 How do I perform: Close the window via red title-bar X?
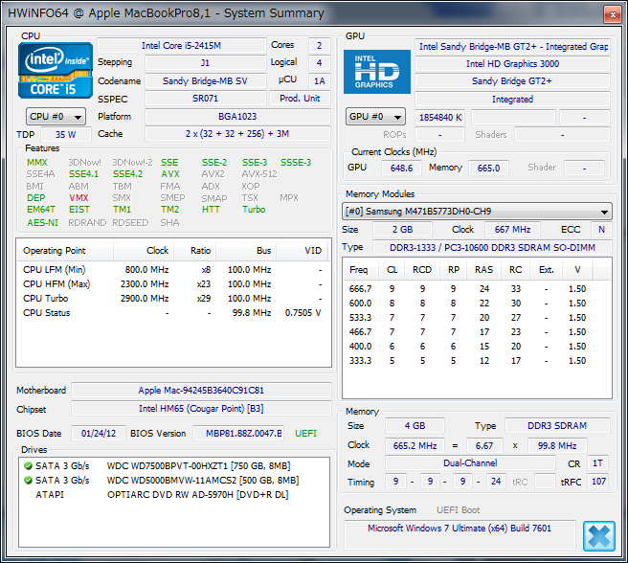point(613,14)
